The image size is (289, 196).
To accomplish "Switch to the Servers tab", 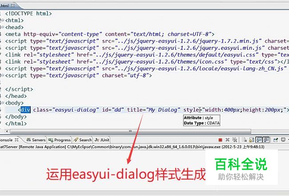I will point(36,140).
